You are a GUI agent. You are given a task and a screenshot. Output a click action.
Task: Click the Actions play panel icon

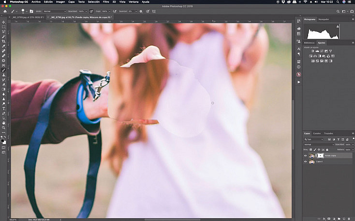click(x=298, y=82)
